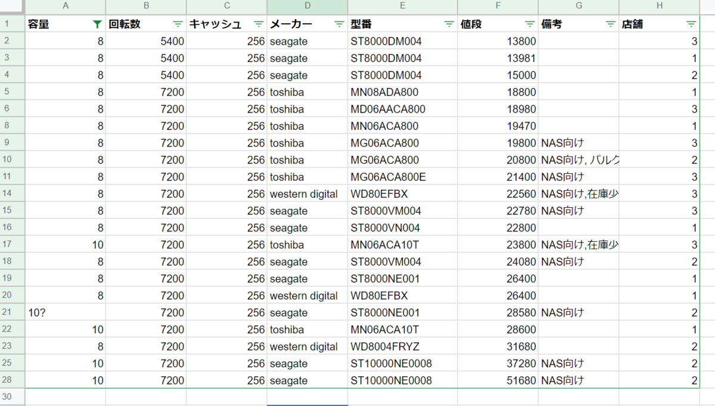Open filter dropdown for 型番 column
Screen dimensions: 715x406
click(x=449, y=24)
